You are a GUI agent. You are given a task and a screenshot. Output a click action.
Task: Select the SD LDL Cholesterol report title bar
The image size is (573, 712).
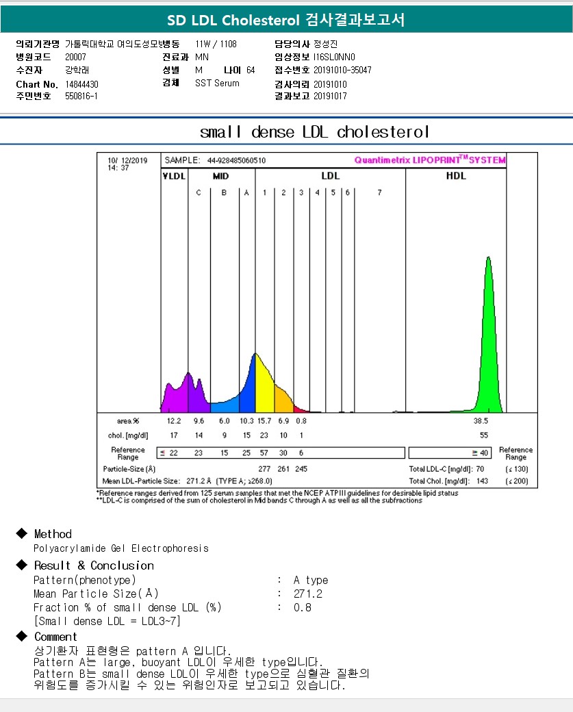[x=286, y=21]
